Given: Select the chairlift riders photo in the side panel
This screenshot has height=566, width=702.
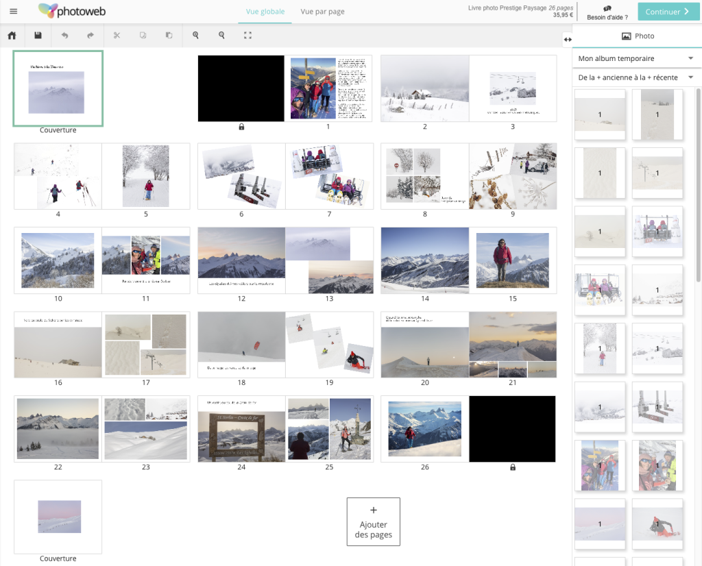Looking at the screenshot, I should (x=657, y=232).
